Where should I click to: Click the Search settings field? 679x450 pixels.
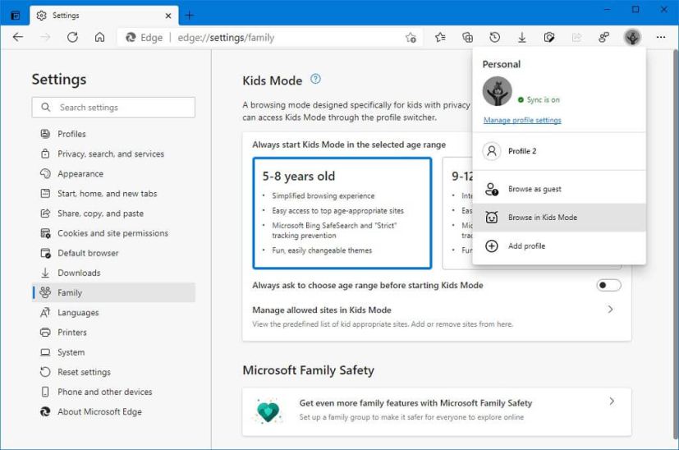click(x=113, y=108)
